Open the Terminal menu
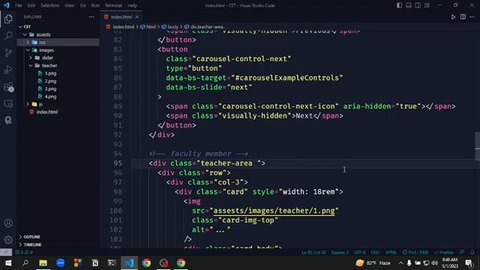This screenshot has height=270, width=480. tap(113, 5)
